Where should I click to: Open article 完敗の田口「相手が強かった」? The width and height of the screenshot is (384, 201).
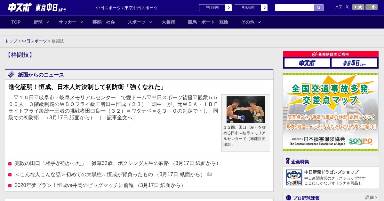pyautogui.click(x=92, y=163)
